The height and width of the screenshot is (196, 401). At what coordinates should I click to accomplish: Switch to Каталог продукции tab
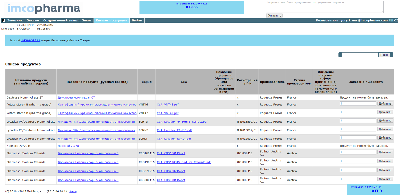pyautogui.click(x=112, y=20)
